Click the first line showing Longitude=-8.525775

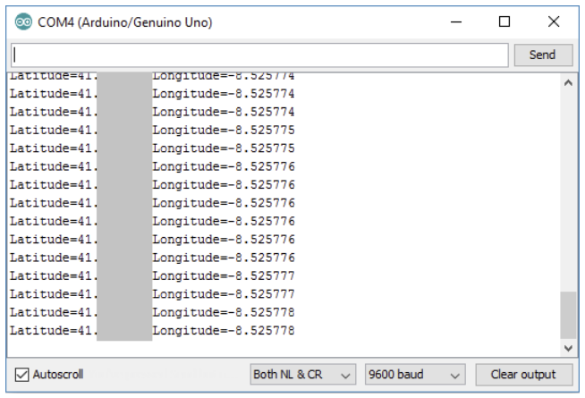(224, 130)
